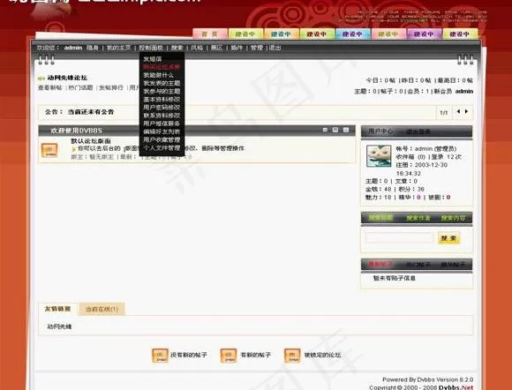Switch to the 当前在线(1) tab
The width and height of the screenshot is (512, 390).
point(102,309)
